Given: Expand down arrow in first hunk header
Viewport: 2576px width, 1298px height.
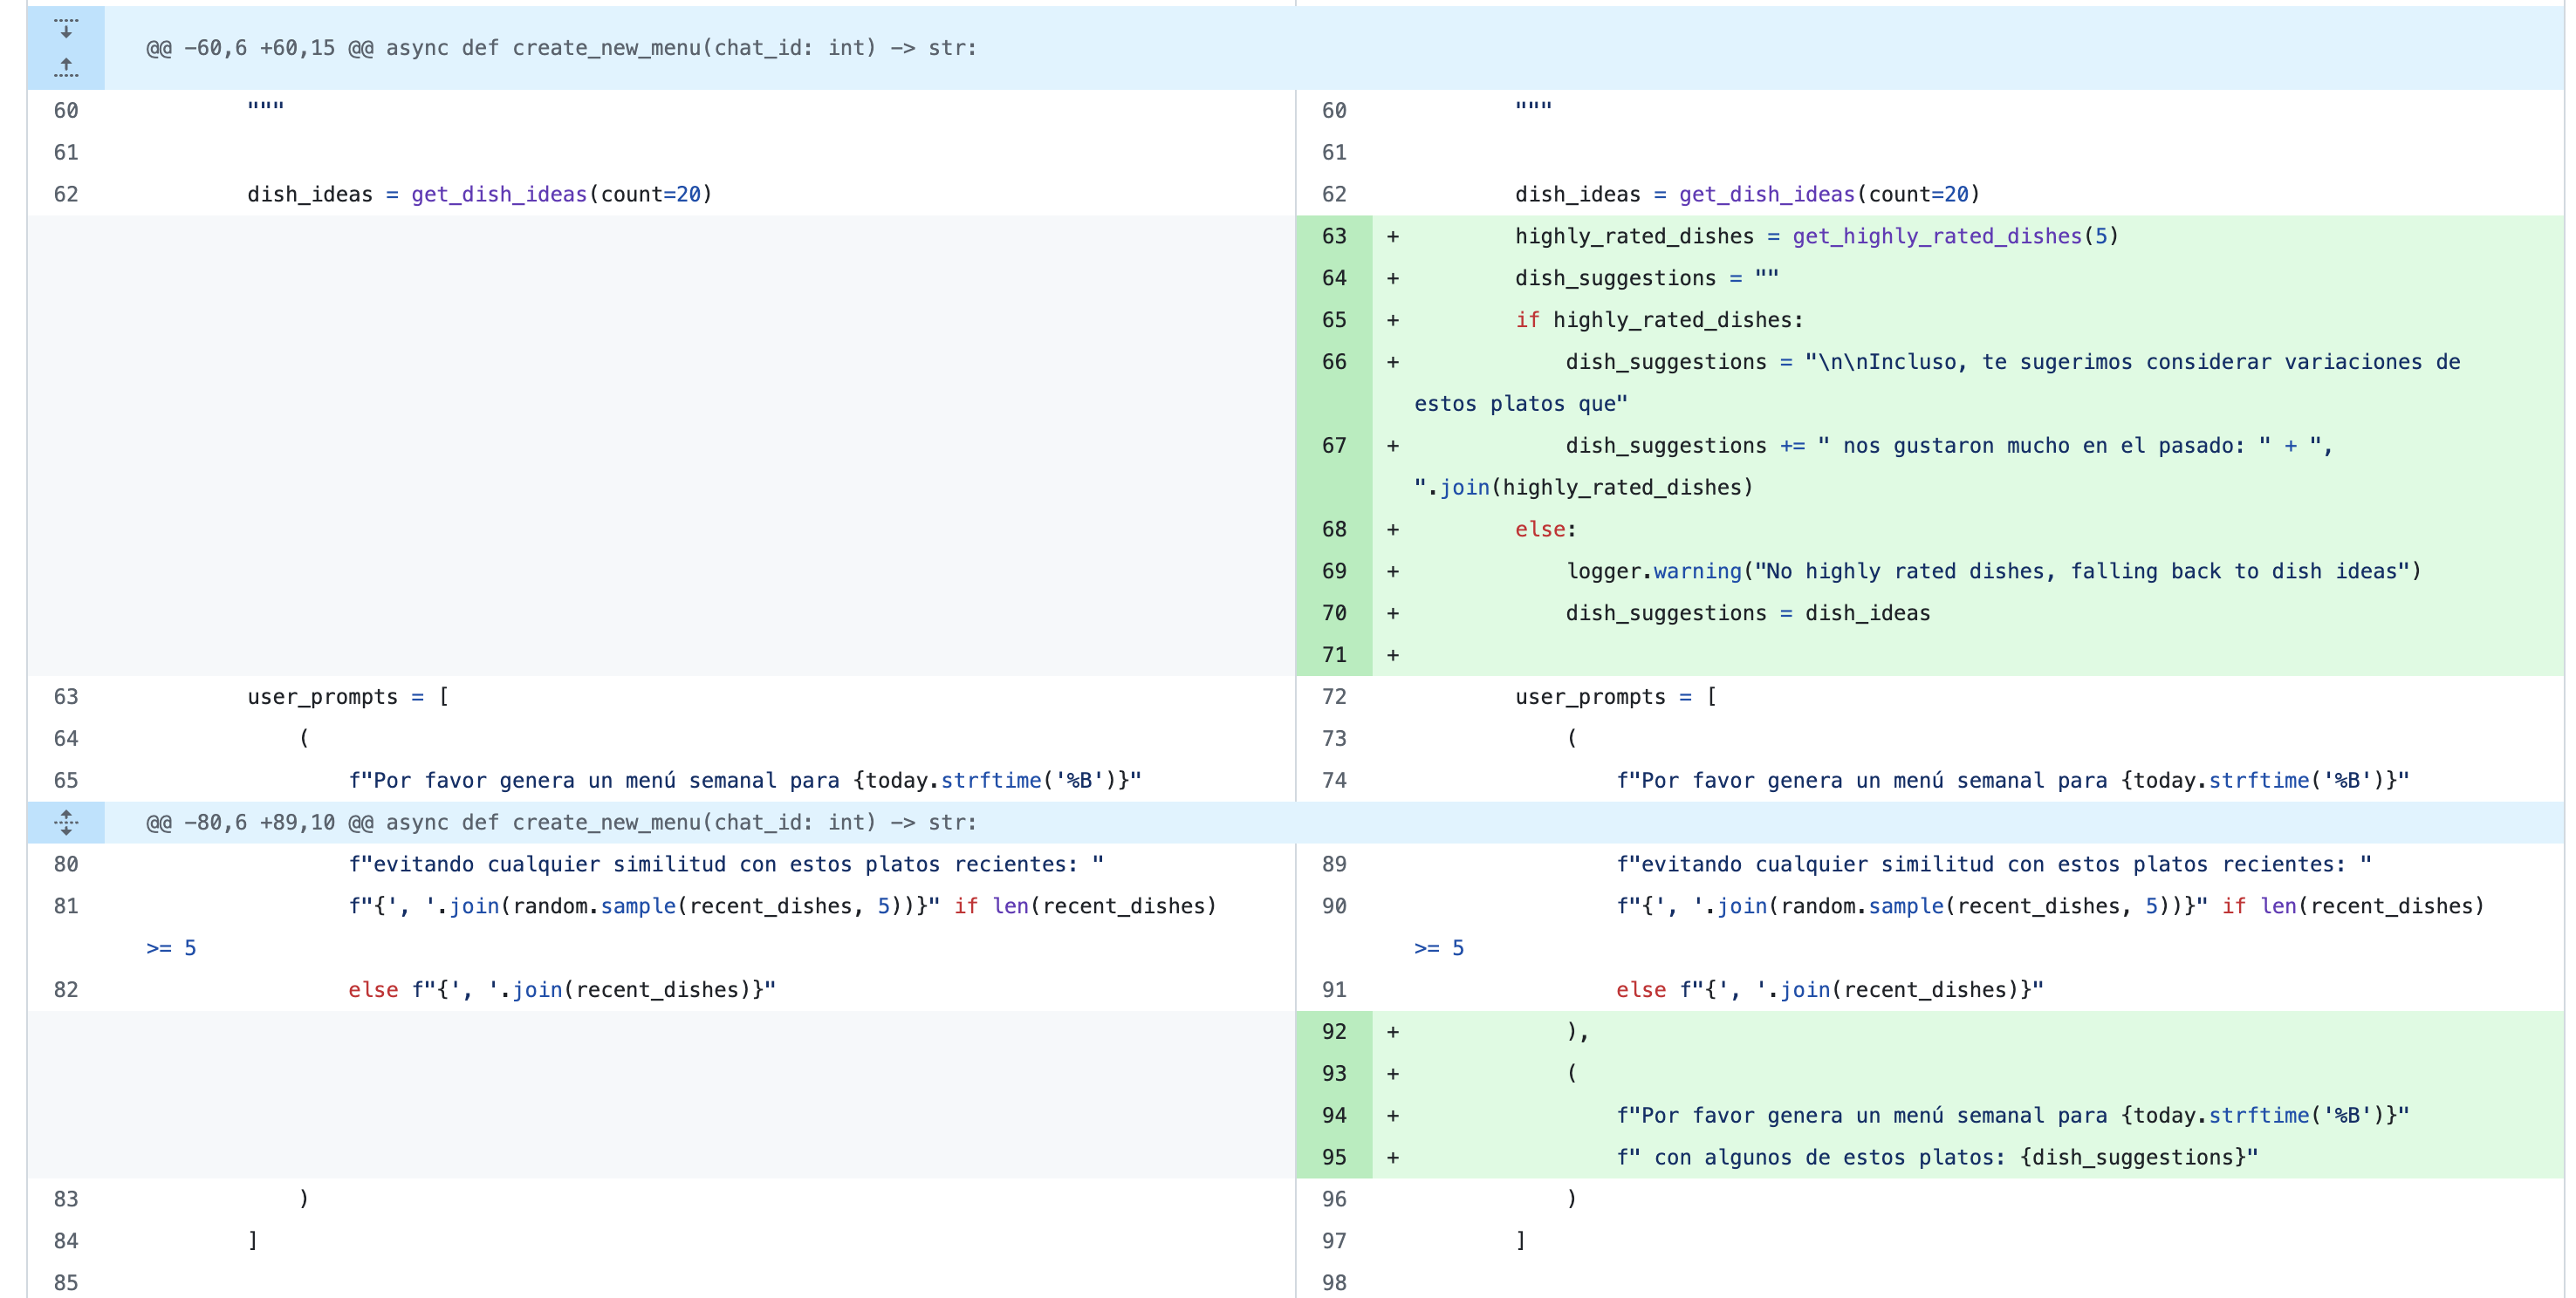Looking at the screenshot, I should click(66, 28).
